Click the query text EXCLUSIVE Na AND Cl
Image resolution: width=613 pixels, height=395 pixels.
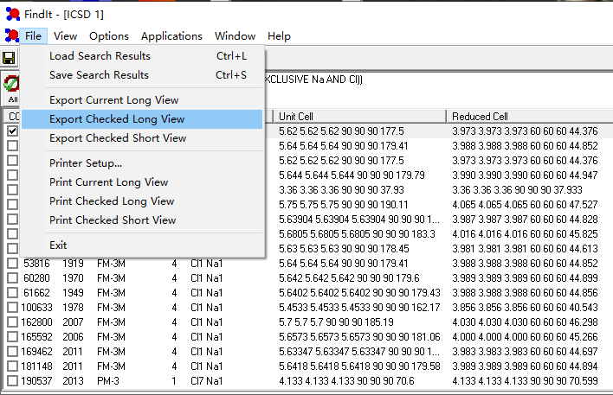[313, 80]
